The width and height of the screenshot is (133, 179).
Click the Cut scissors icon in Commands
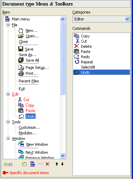(x=77, y=41)
